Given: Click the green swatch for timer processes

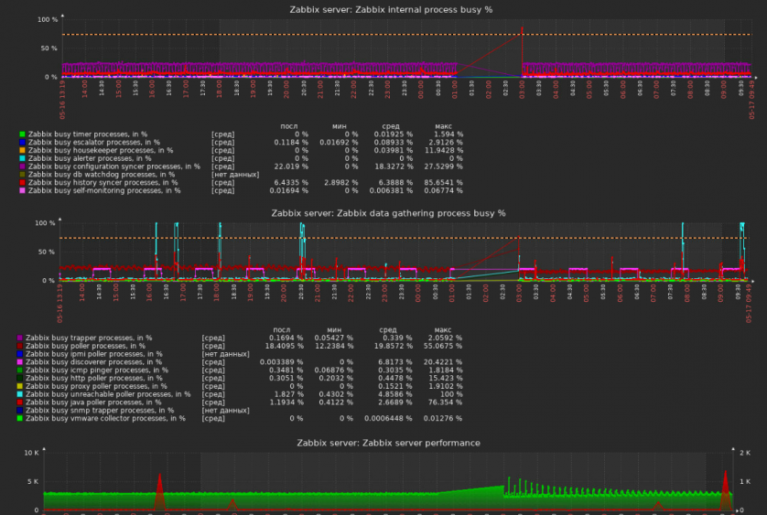Looking at the screenshot, I should pyautogui.click(x=22, y=134).
